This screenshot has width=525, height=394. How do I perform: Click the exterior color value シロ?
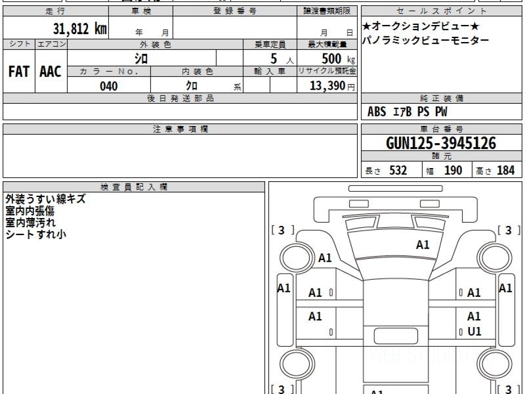coord(142,58)
